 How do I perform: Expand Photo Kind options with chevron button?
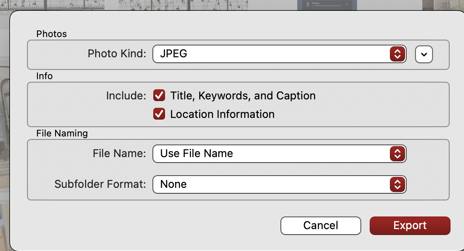coord(424,54)
